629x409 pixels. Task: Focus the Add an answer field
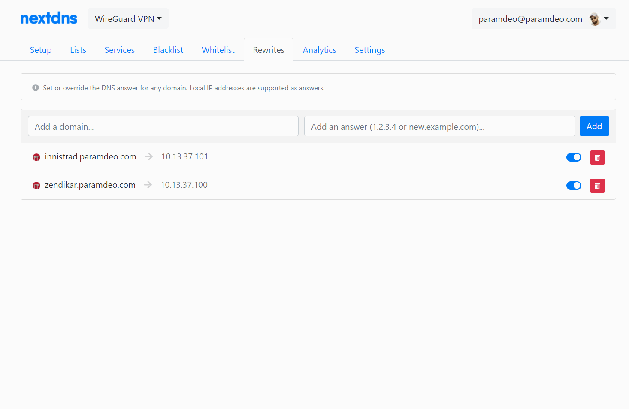(440, 126)
